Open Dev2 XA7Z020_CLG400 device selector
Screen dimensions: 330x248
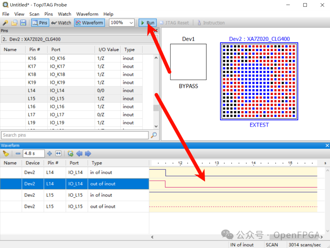tap(79, 39)
